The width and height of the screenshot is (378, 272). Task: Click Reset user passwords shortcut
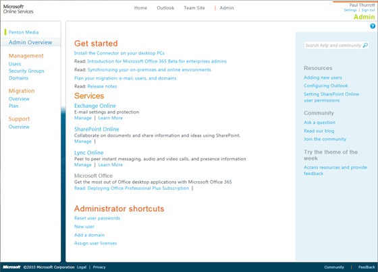(97, 218)
